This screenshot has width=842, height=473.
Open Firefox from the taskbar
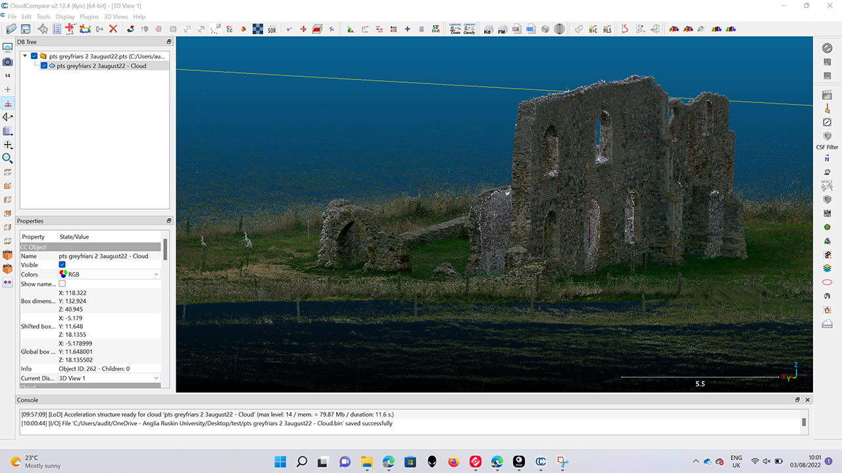point(453,461)
